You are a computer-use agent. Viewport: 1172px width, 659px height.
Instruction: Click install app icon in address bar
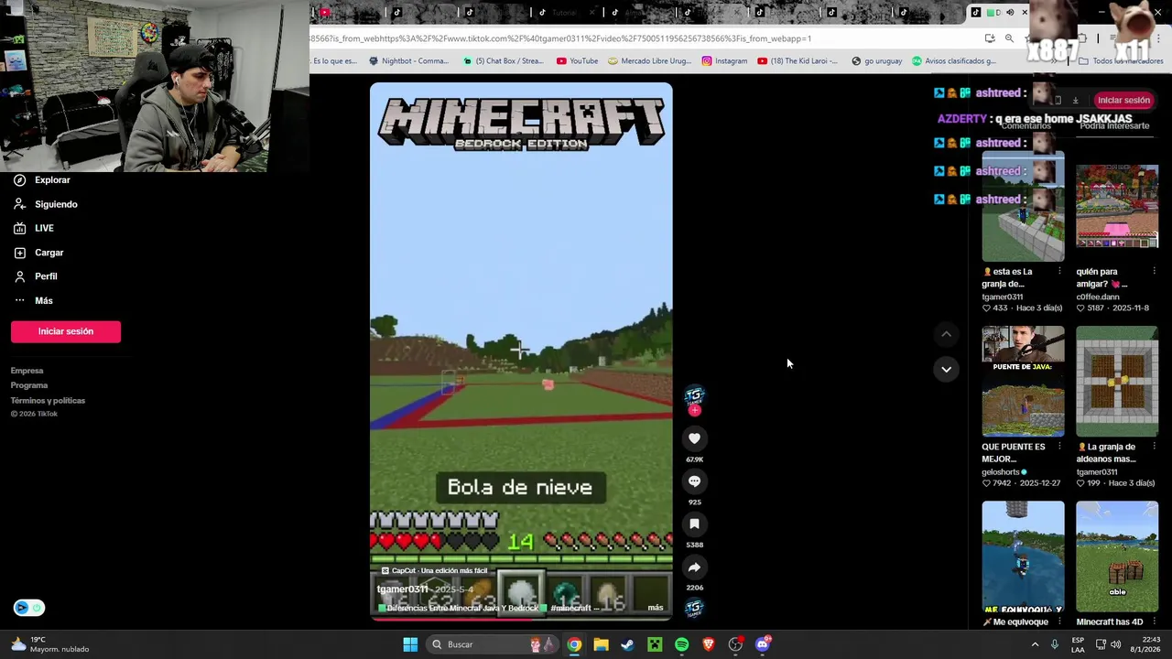pos(990,38)
